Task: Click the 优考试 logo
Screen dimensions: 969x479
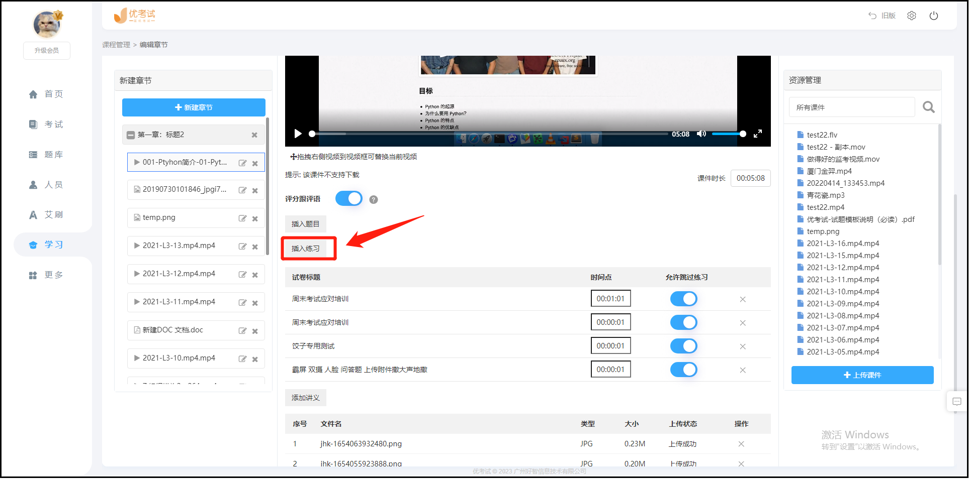Action: point(135,16)
